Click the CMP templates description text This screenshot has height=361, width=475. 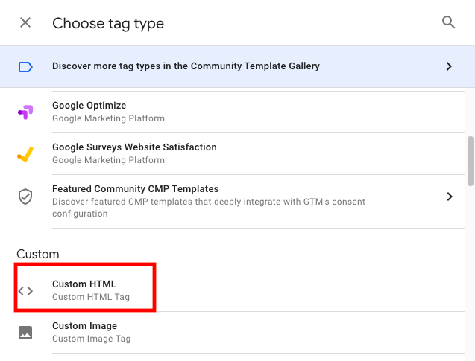click(209, 208)
